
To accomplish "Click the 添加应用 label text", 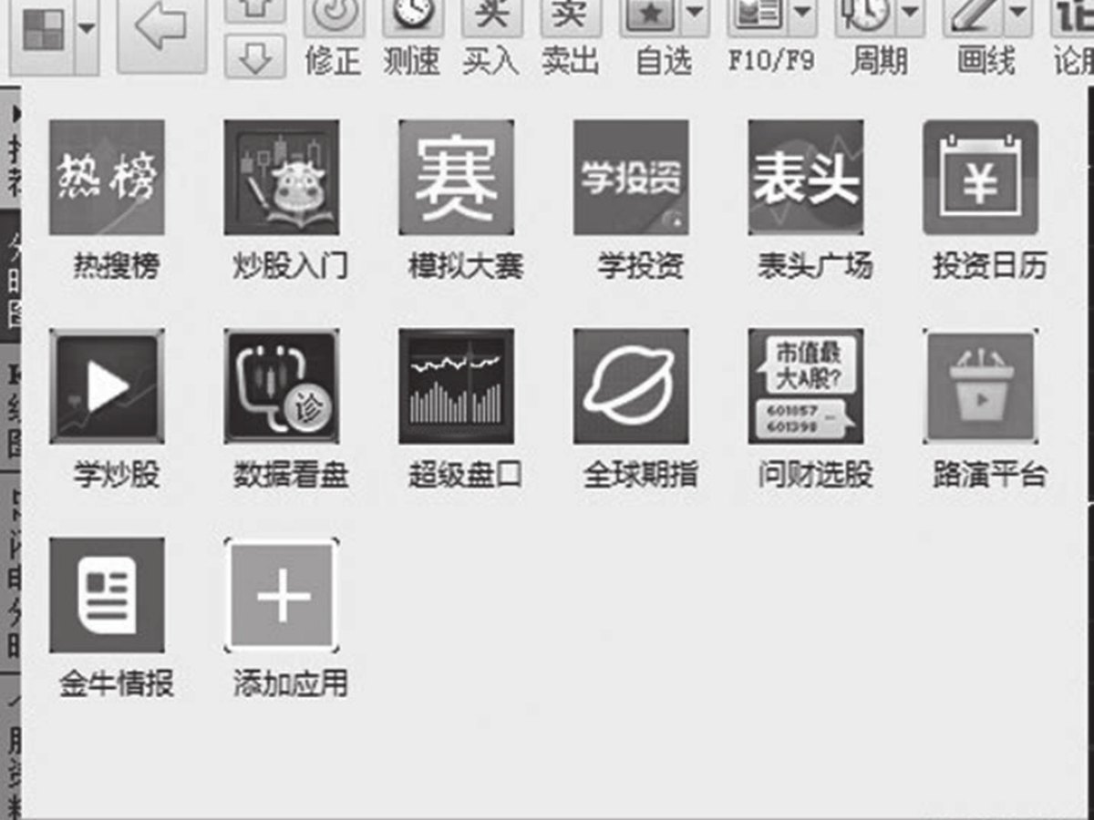I will tap(290, 683).
